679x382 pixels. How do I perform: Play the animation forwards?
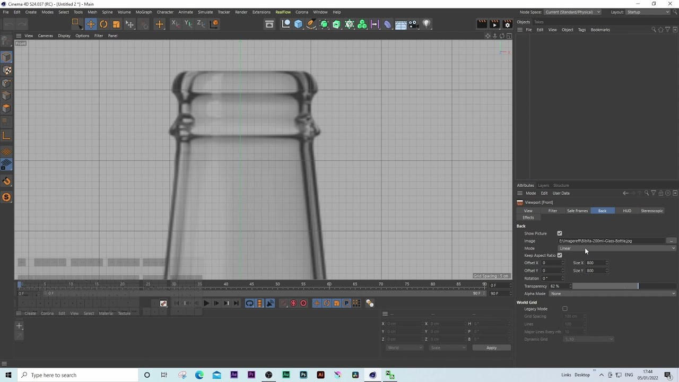(x=206, y=303)
